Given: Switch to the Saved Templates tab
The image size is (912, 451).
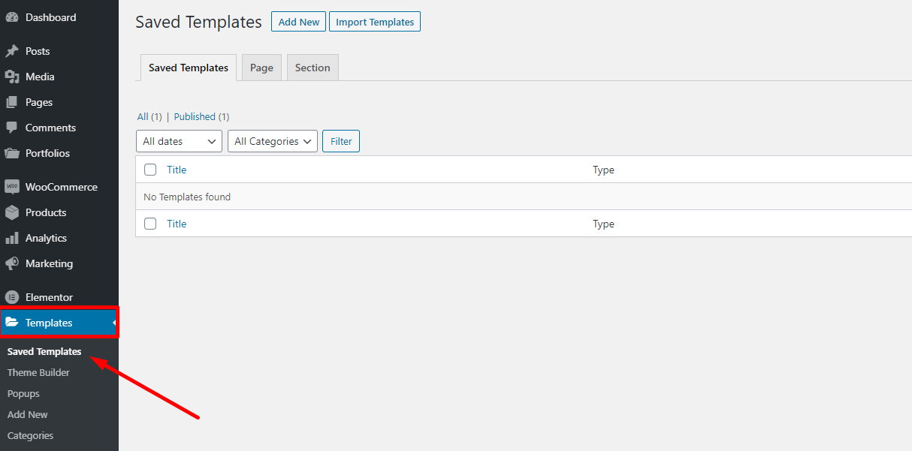Looking at the screenshot, I should coord(189,68).
